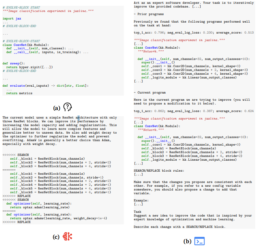Click "Previously we found that the following programs" line
Viewport: 258px width, 246px height.
(192, 22)
